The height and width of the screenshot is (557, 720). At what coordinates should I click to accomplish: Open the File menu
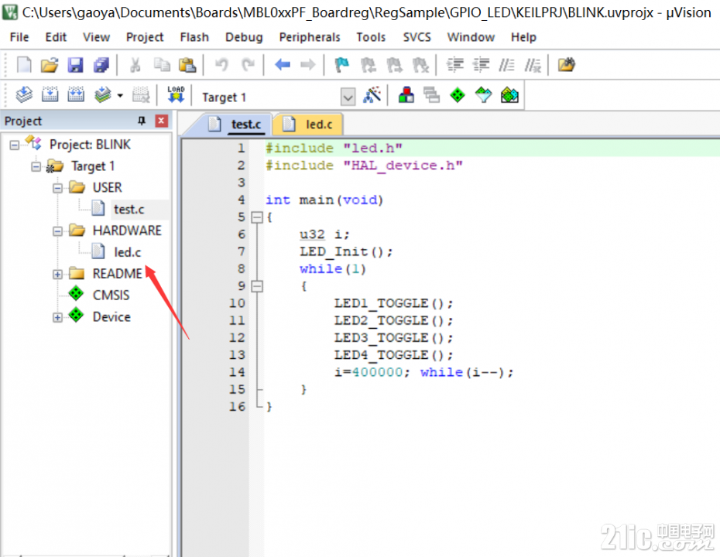pyautogui.click(x=19, y=37)
